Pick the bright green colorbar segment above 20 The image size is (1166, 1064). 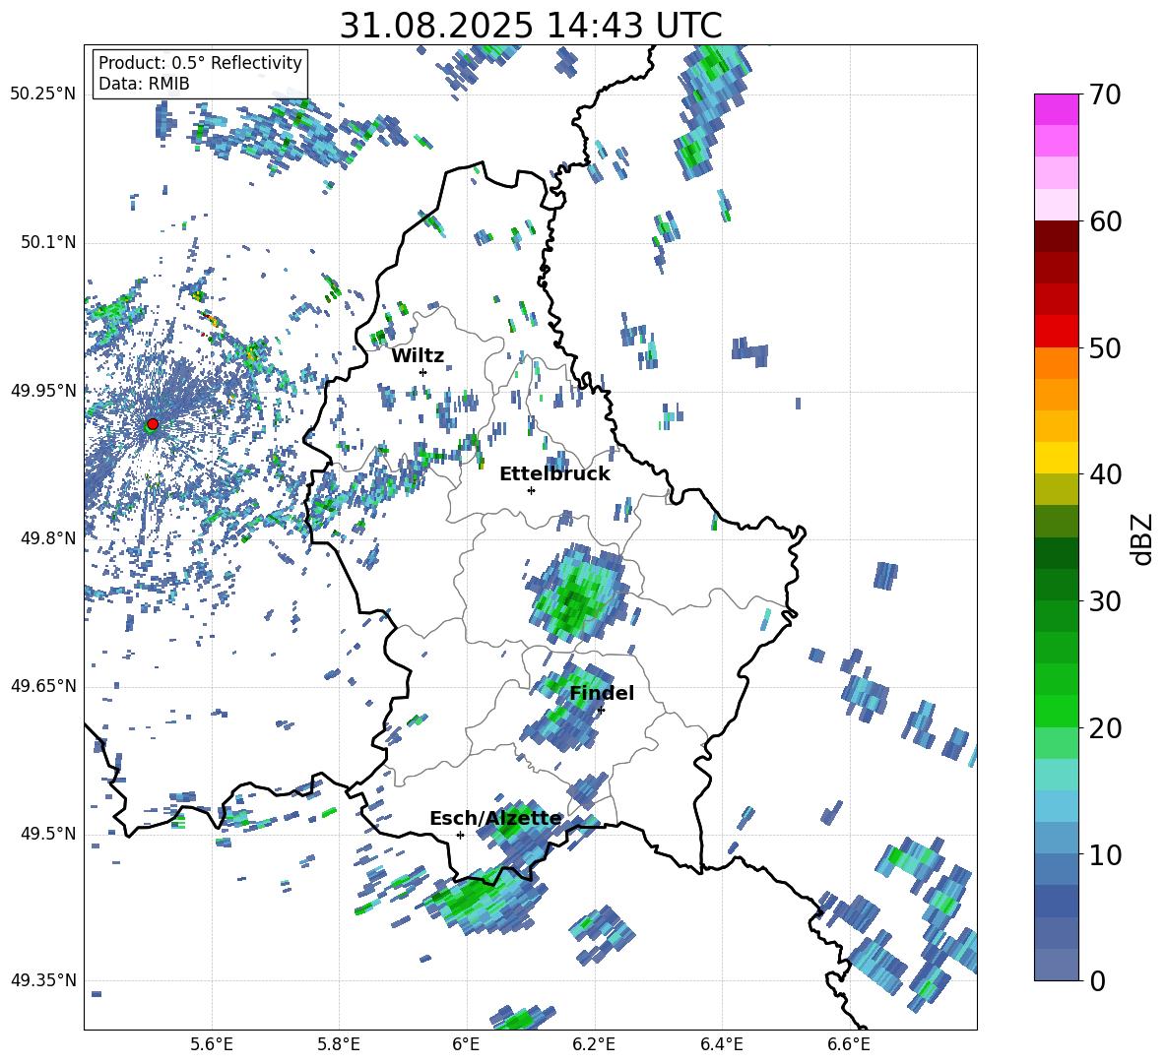[1056, 711]
